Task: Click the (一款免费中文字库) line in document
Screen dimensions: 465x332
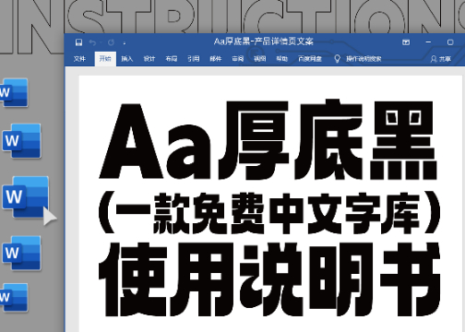Action: [270, 213]
